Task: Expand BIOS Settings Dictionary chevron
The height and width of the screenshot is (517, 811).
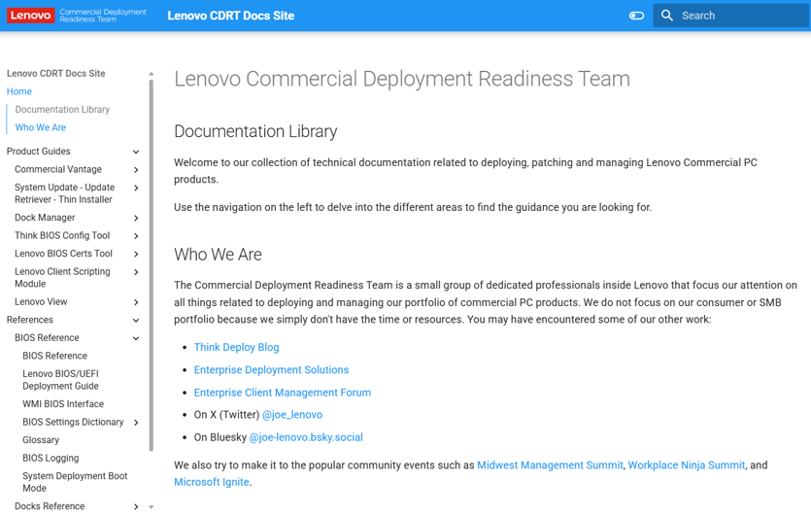Action: (x=136, y=423)
